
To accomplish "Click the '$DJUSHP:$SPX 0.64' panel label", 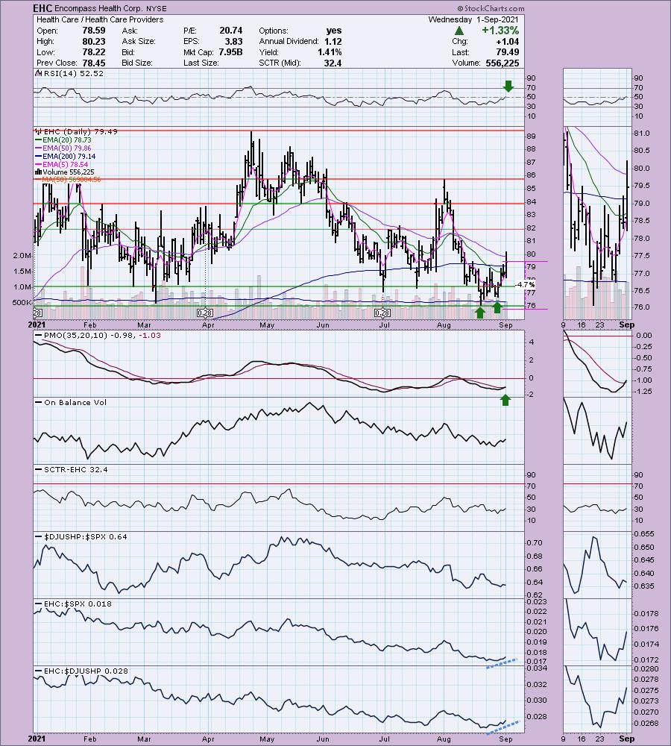I will (x=86, y=536).
